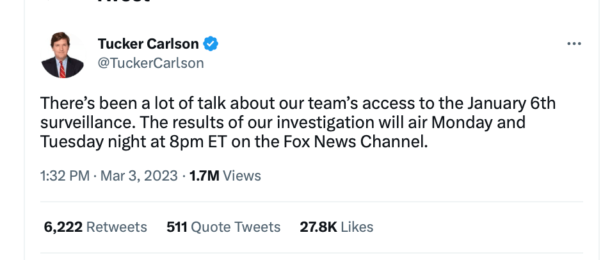The width and height of the screenshot is (603, 260).
Task: Show the 6,222 Retweets list
Action: [95, 227]
